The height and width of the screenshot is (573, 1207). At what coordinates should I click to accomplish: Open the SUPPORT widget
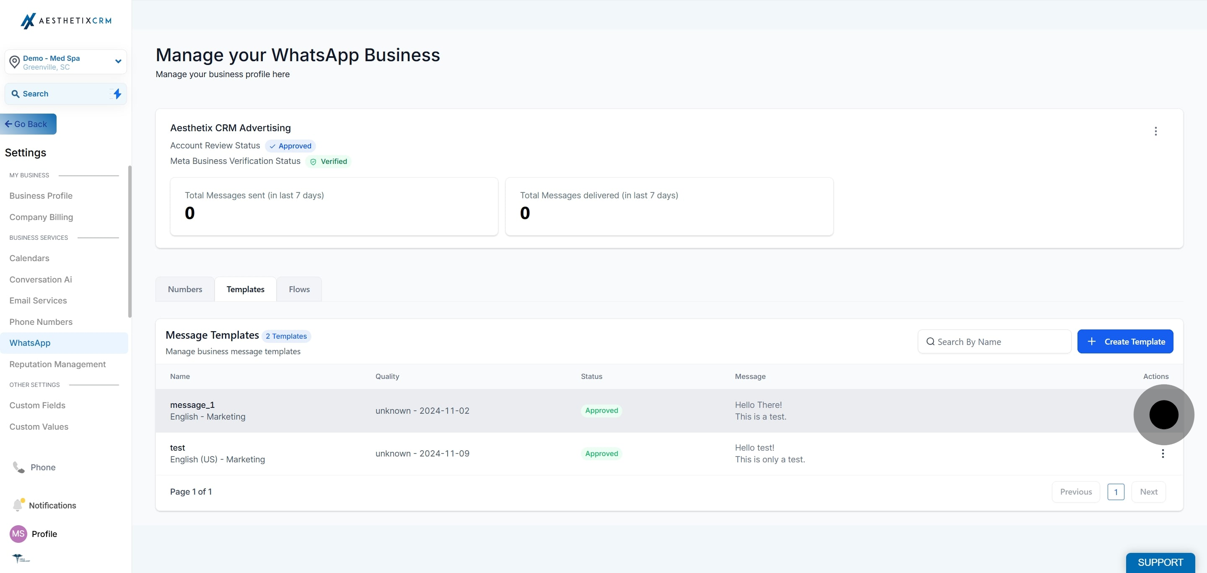click(x=1160, y=562)
